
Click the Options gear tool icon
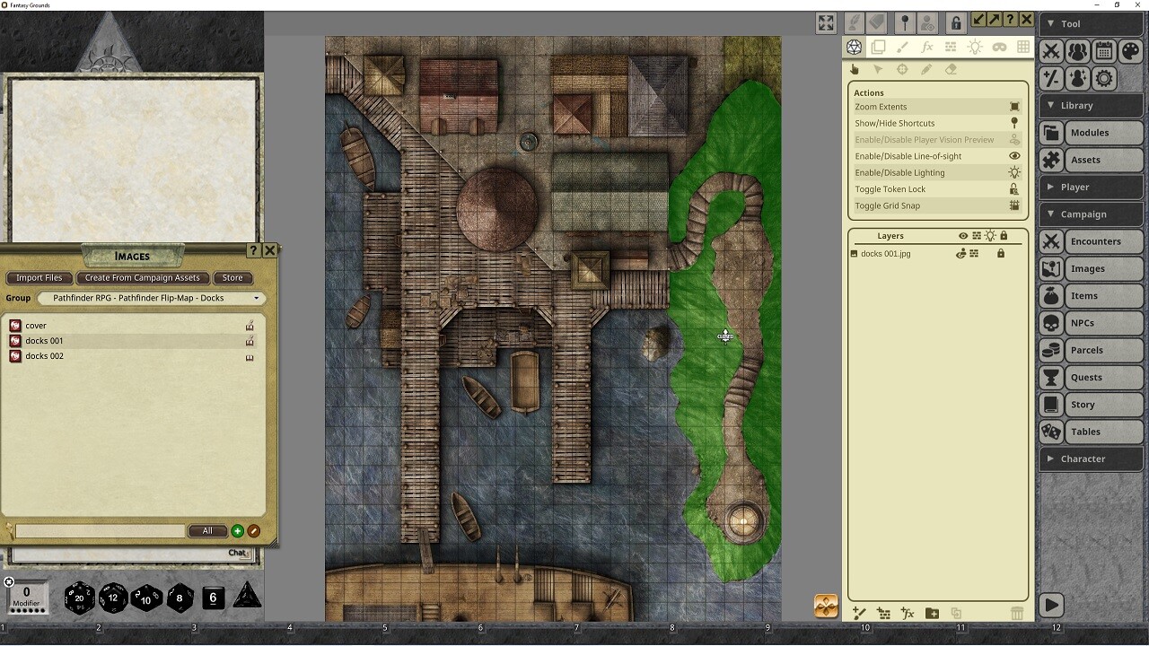click(x=1104, y=78)
